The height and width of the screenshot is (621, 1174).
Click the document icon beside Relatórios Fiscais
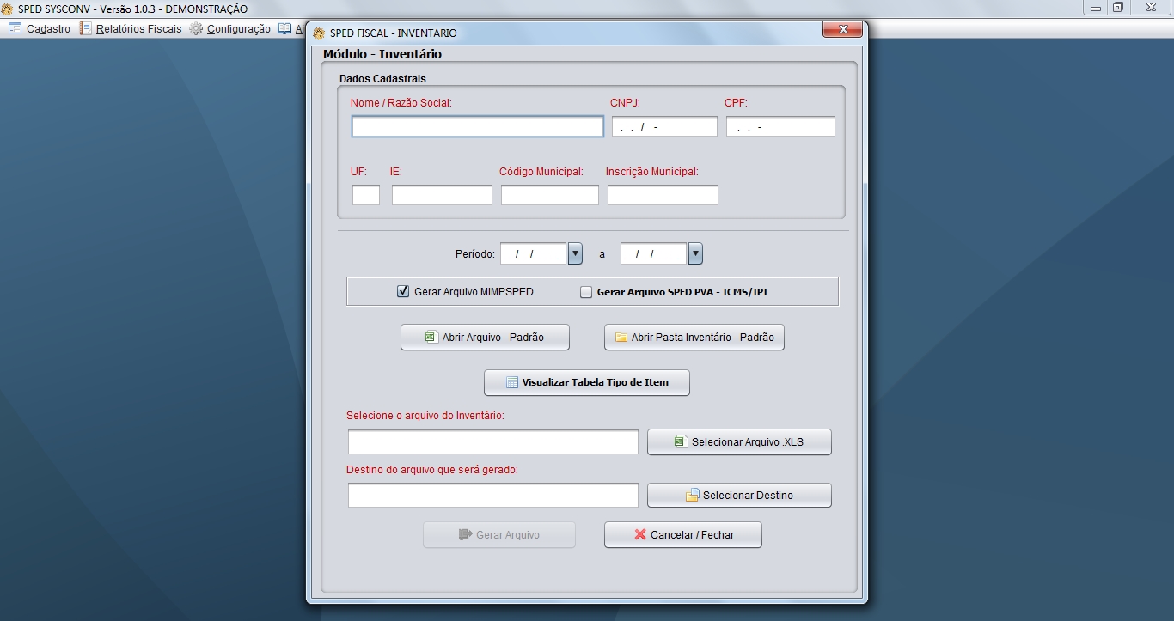point(86,29)
